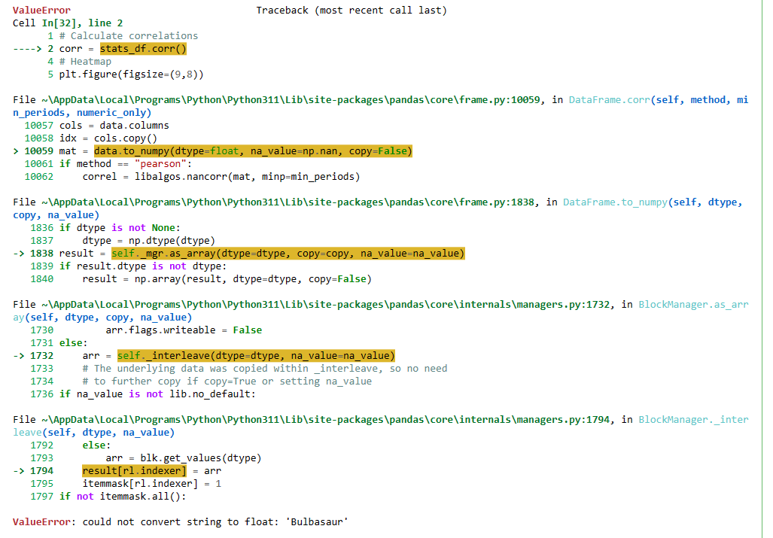
Task: Click the '# Heatmap' comment line
Action: coord(85,62)
